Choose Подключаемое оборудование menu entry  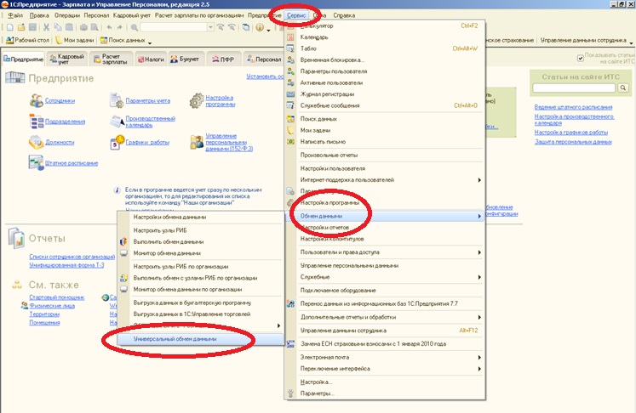(385, 291)
